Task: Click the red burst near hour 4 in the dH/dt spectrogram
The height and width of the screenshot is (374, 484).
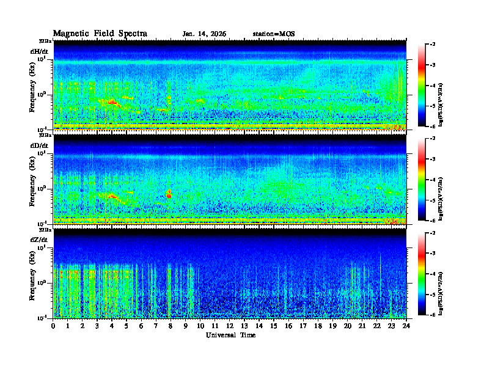Action: [x=112, y=102]
